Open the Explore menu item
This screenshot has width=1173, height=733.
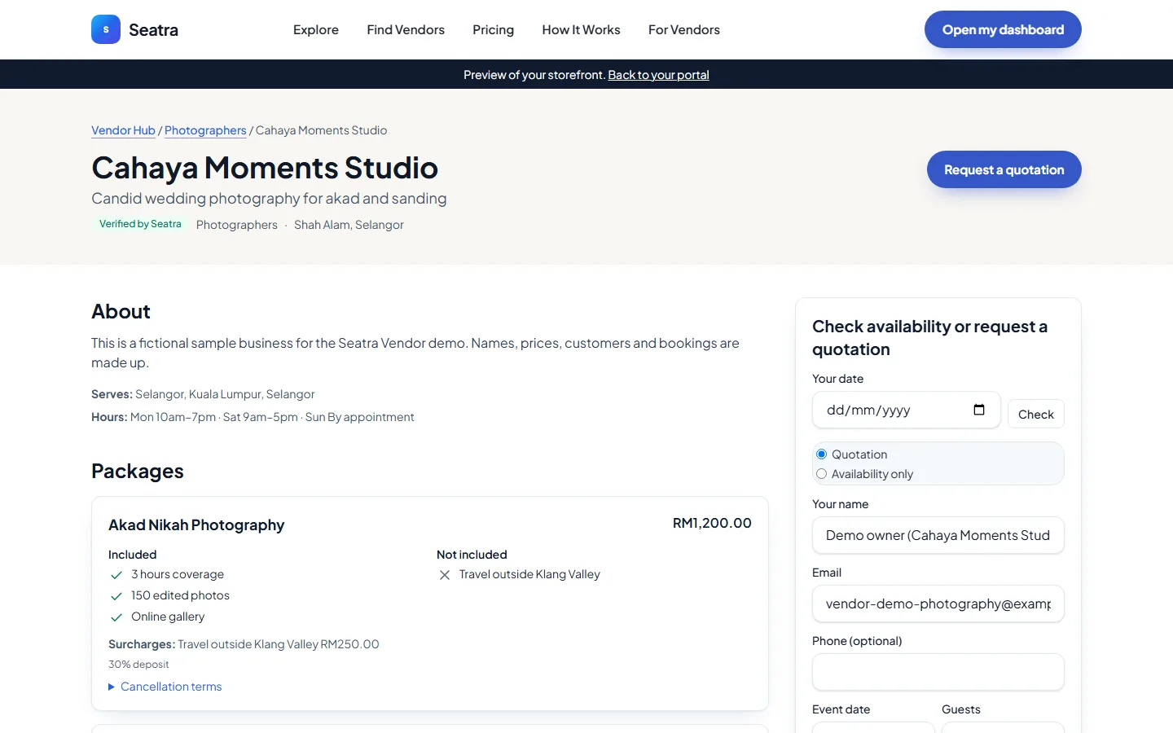pos(316,29)
